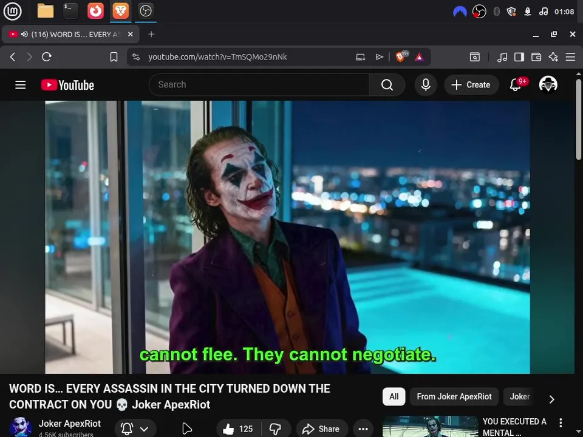Open Brave Rewards triangle icon
The height and width of the screenshot is (437, 583).
point(420,57)
